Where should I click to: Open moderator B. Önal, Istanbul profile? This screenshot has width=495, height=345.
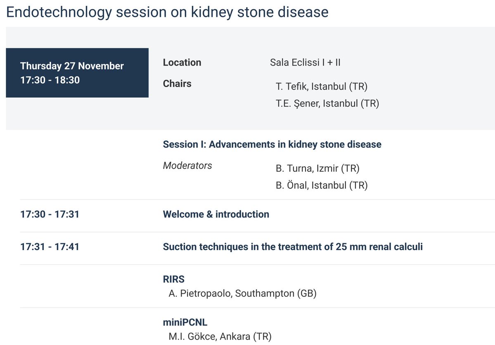point(321,186)
